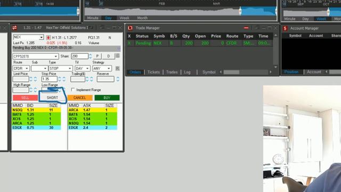Image resolution: width=341 pixels, height=192 pixels.
Task: Open the TIF dropdown showing DAY
Action: 87,68
